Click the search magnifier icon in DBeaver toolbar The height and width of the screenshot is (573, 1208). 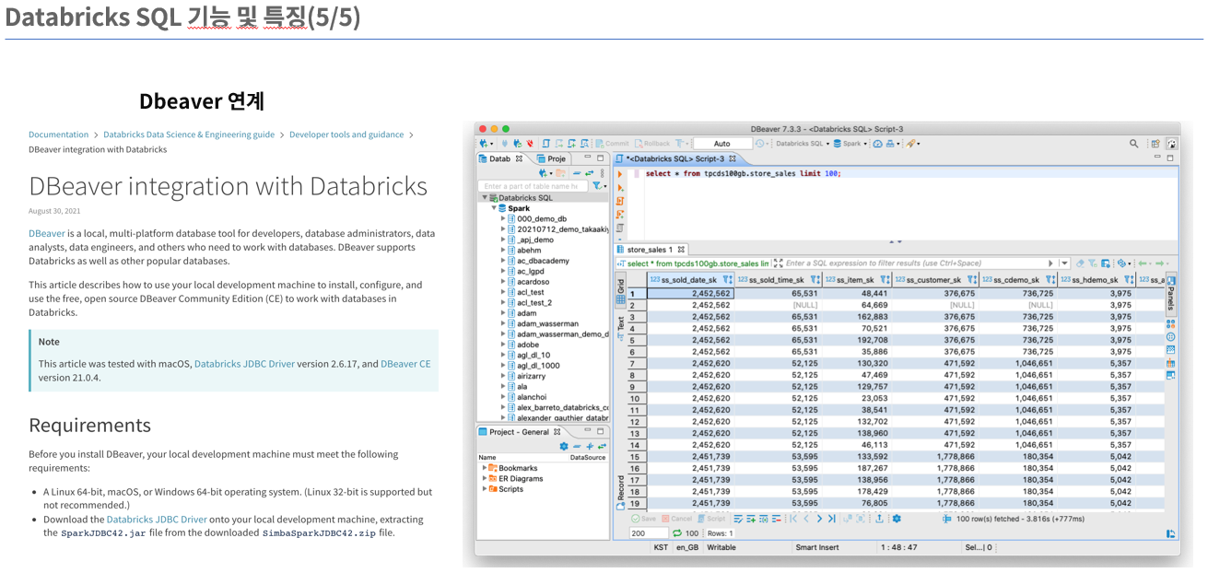coord(1133,144)
